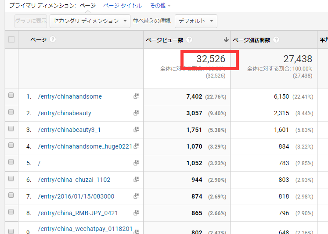
Task: Click sort arrow in ページビュー数 column
Action: [x=226, y=39]
